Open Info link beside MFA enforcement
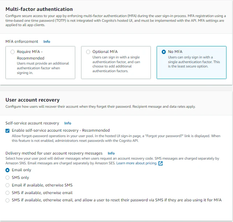This screenshot has width=233, height=222. click(47, 42)
